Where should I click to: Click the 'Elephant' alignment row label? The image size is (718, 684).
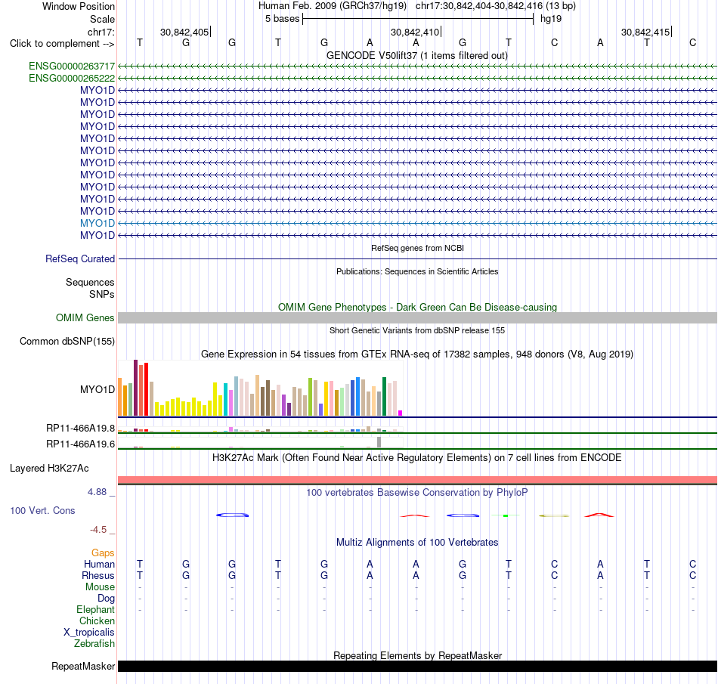pyautogui.click(x=95, y=610)
